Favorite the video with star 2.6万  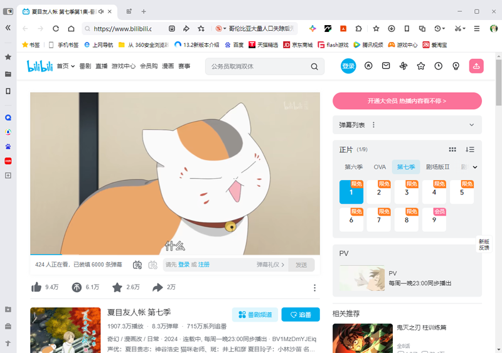(117, 287)
